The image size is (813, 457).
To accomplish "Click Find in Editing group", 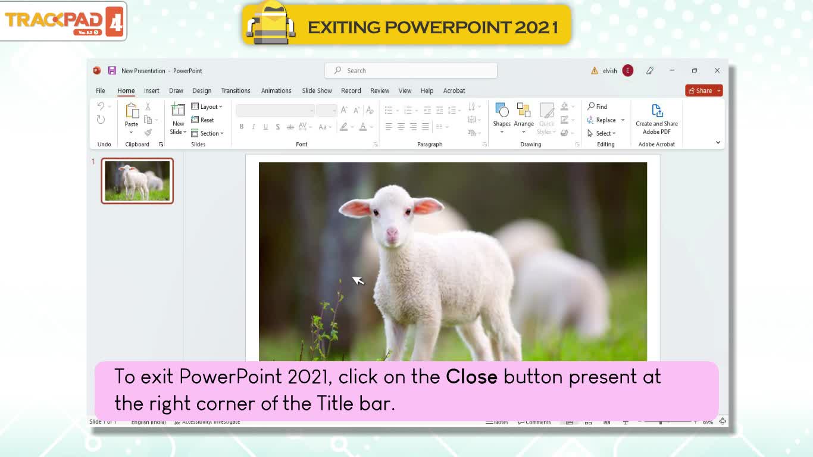I will point(597,107).
